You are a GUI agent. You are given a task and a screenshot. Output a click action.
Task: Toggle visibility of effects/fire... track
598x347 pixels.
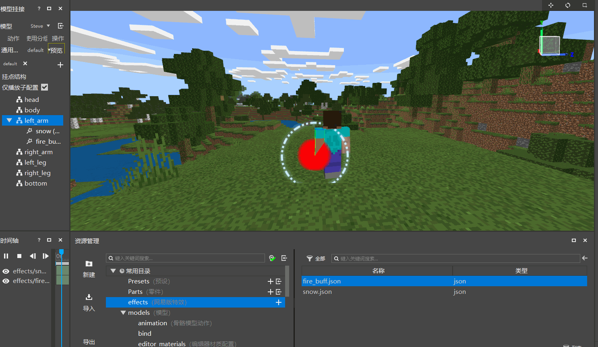[x=6, y=281]
